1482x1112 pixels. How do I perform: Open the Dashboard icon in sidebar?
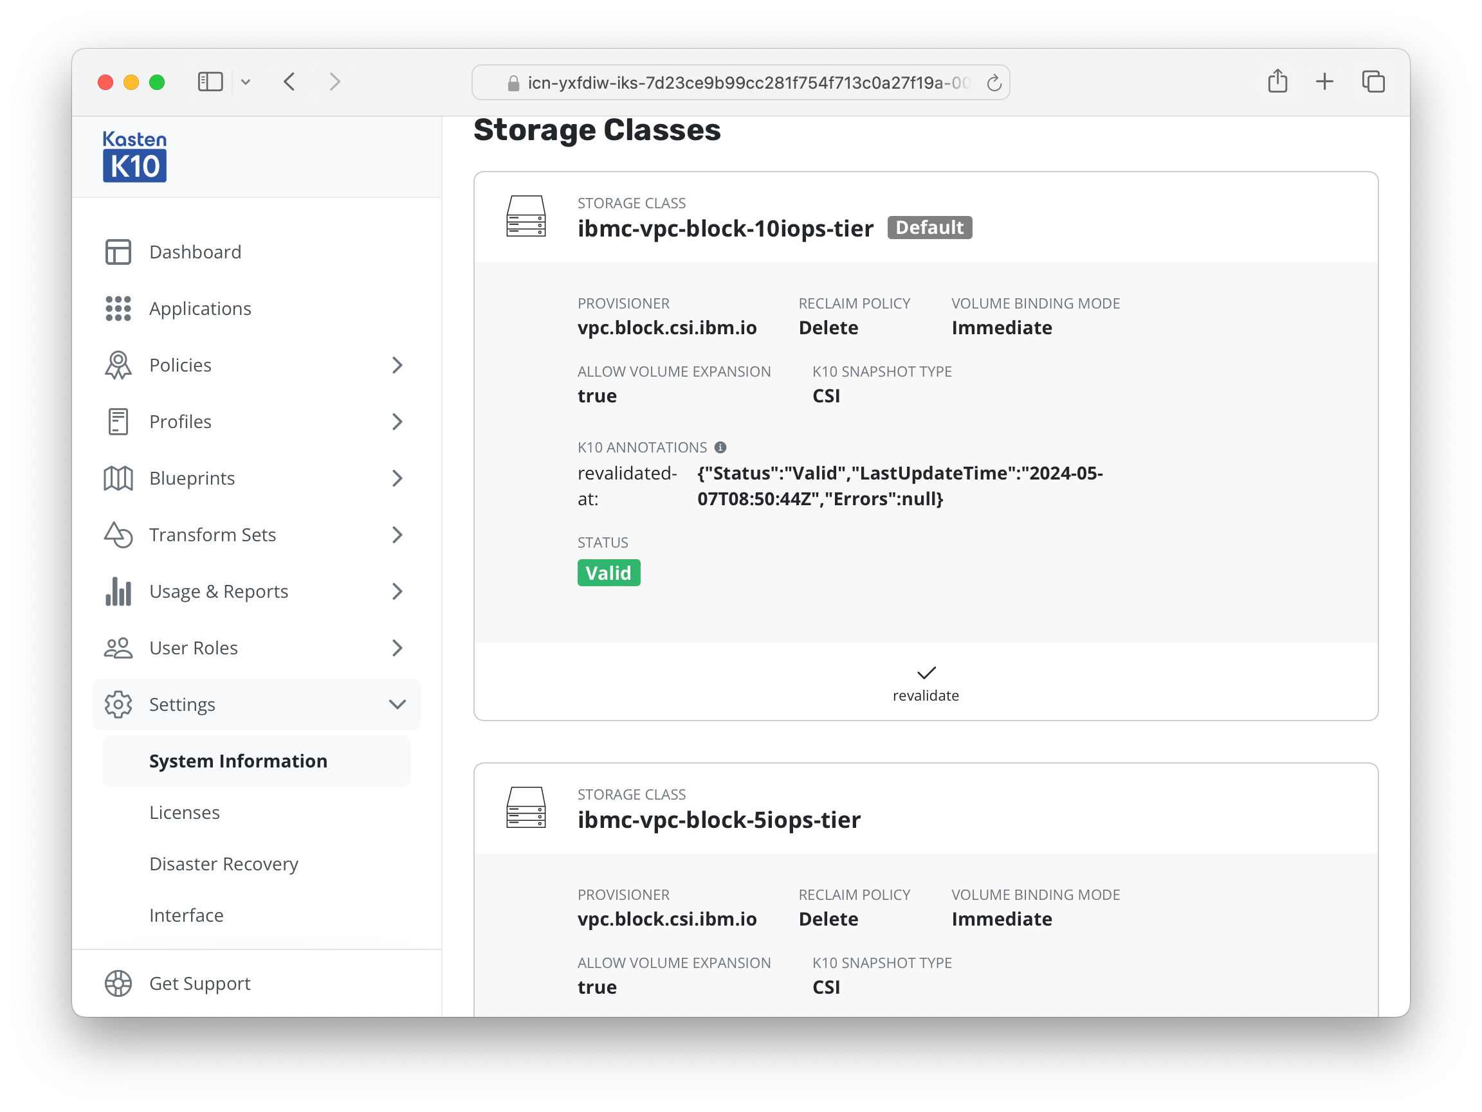point(118,252)
